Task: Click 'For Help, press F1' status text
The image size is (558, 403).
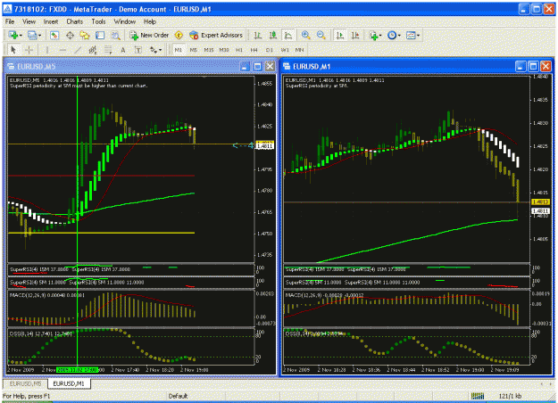Action: [x=26, y=396]
